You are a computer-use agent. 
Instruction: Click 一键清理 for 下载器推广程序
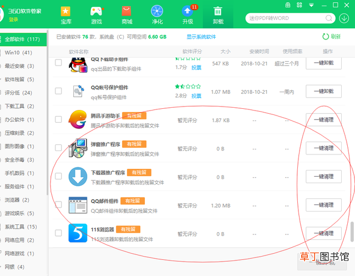[x=323, y=177]
